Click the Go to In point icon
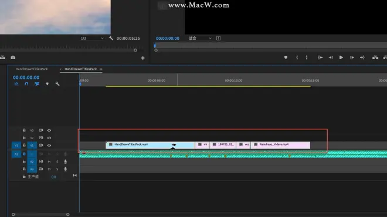Screen dimensions: 387x217 [320, 57]
